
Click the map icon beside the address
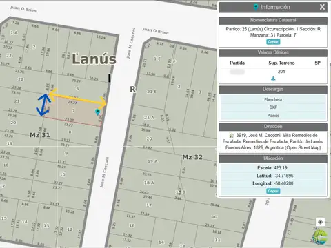tap(232, 136)
